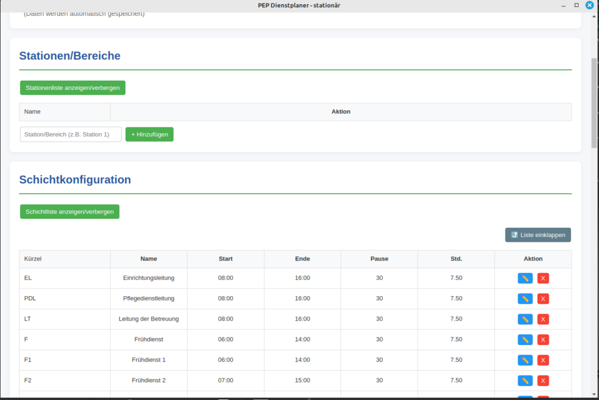599x400 pixels.
Task: Collapse list with Liste einklappen
Action: point(538,235)
